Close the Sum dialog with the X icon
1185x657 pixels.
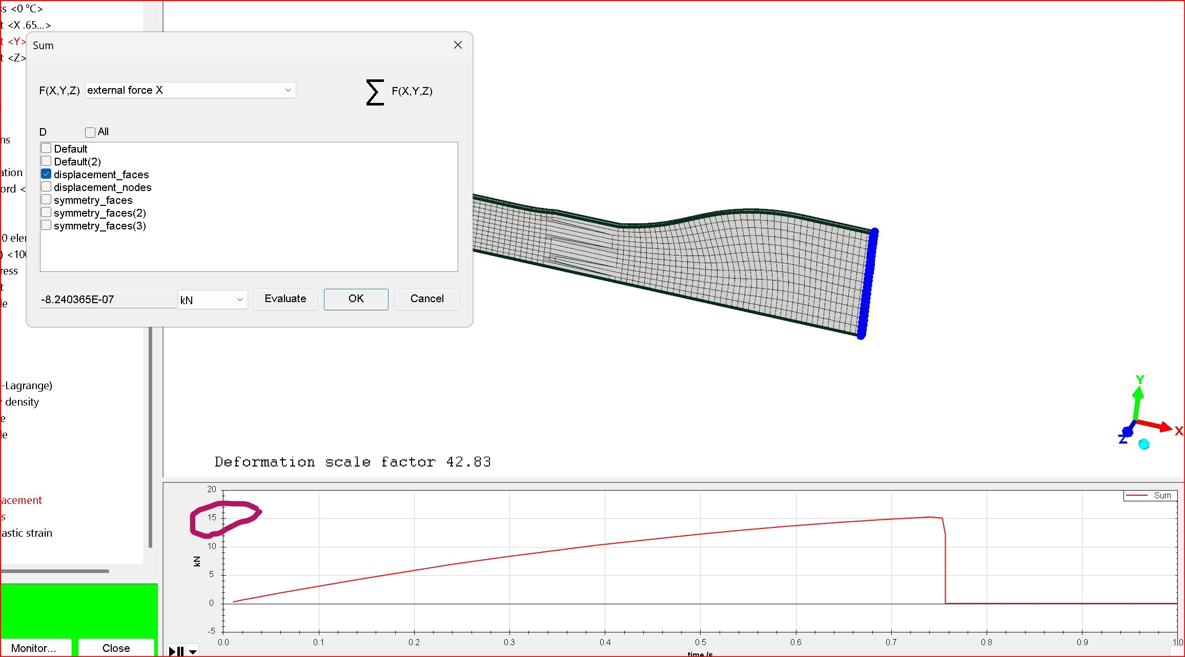[458, 45]
